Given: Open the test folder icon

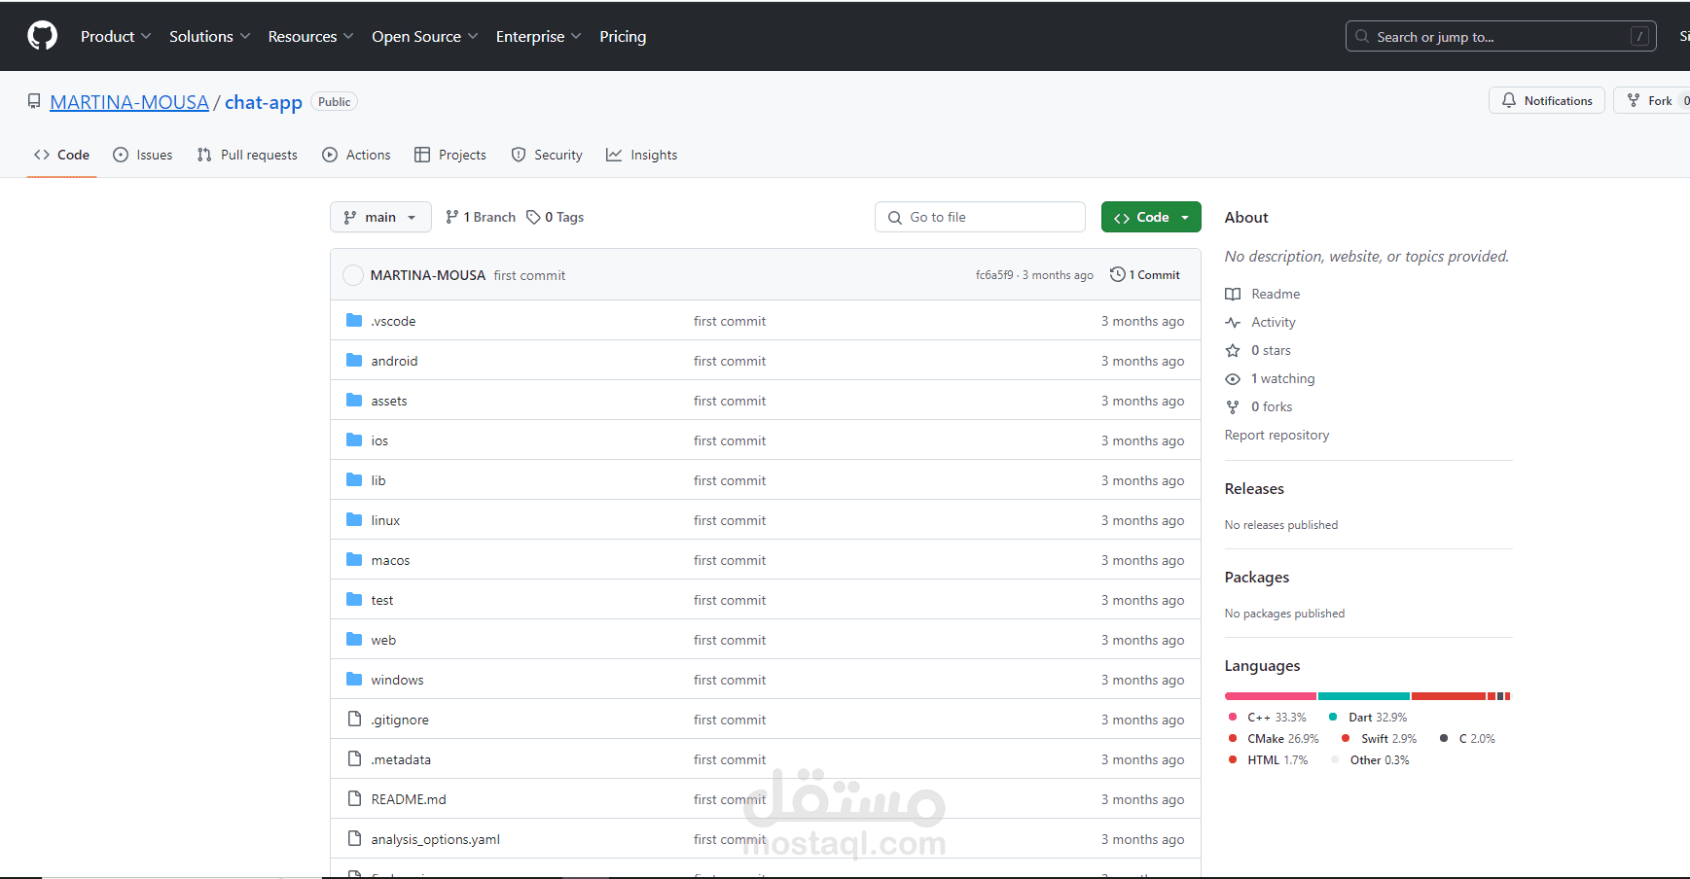Looking at the screenshot, I should pyautogui.click(x=354, y=599).
